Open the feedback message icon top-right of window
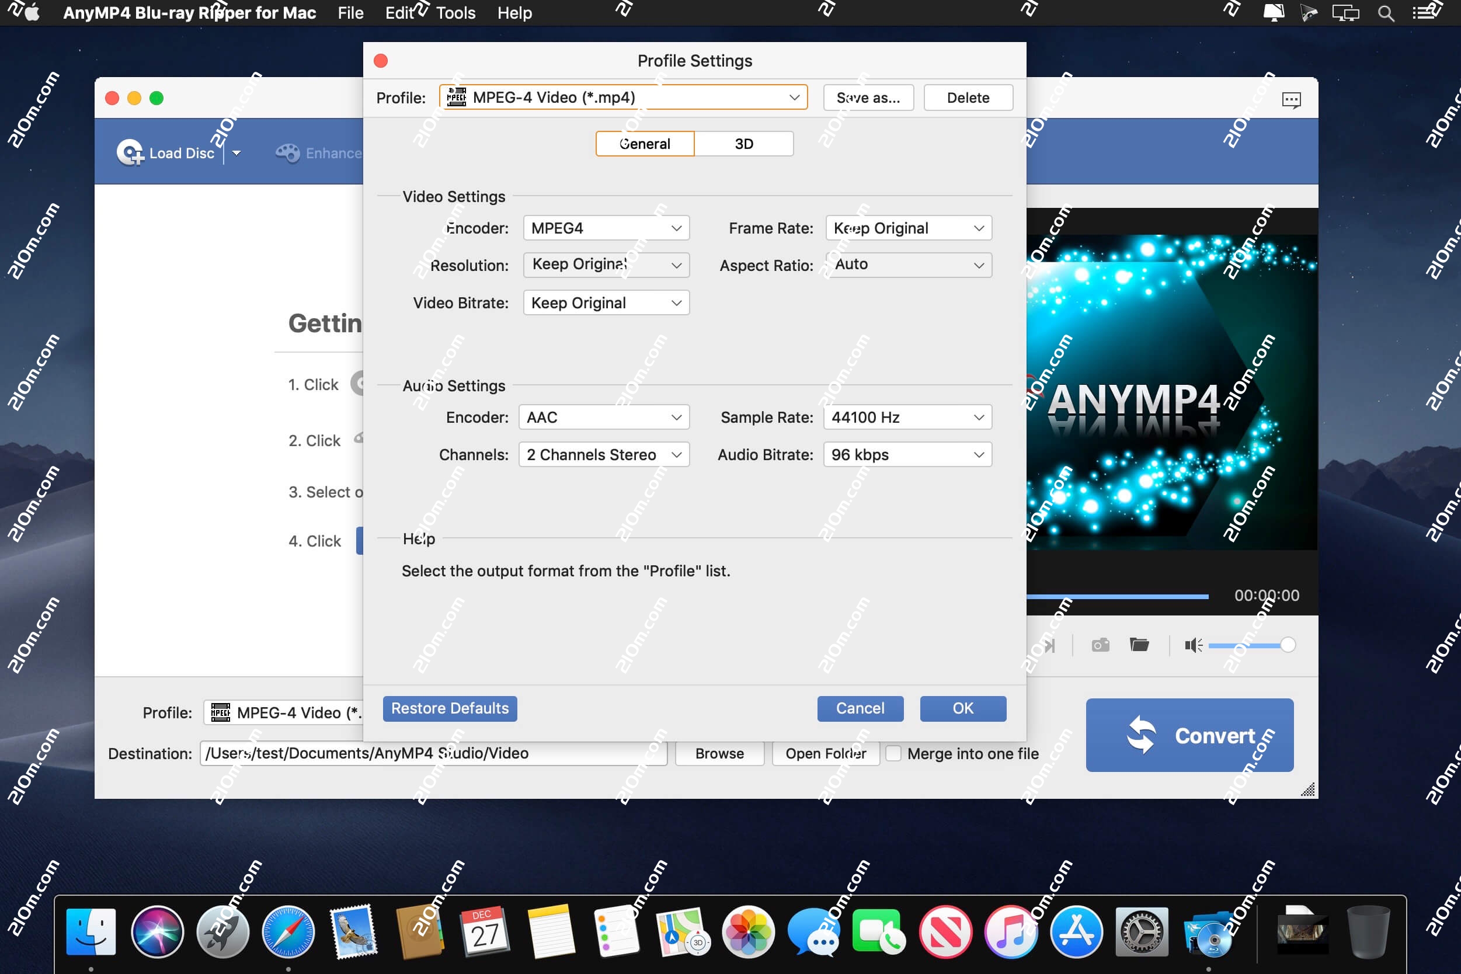The image size is (1461, 974). tap(1292, 99)
